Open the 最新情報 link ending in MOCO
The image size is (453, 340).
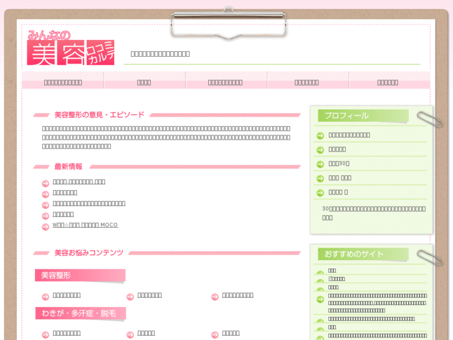85,225
